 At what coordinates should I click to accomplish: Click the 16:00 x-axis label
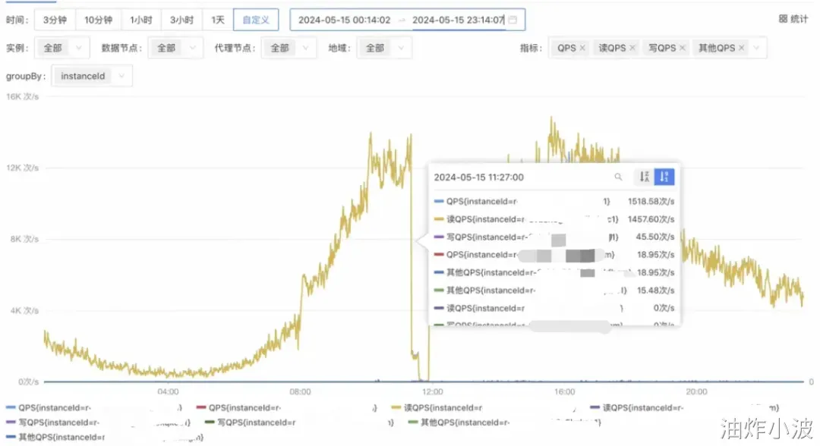click(565, 391)
